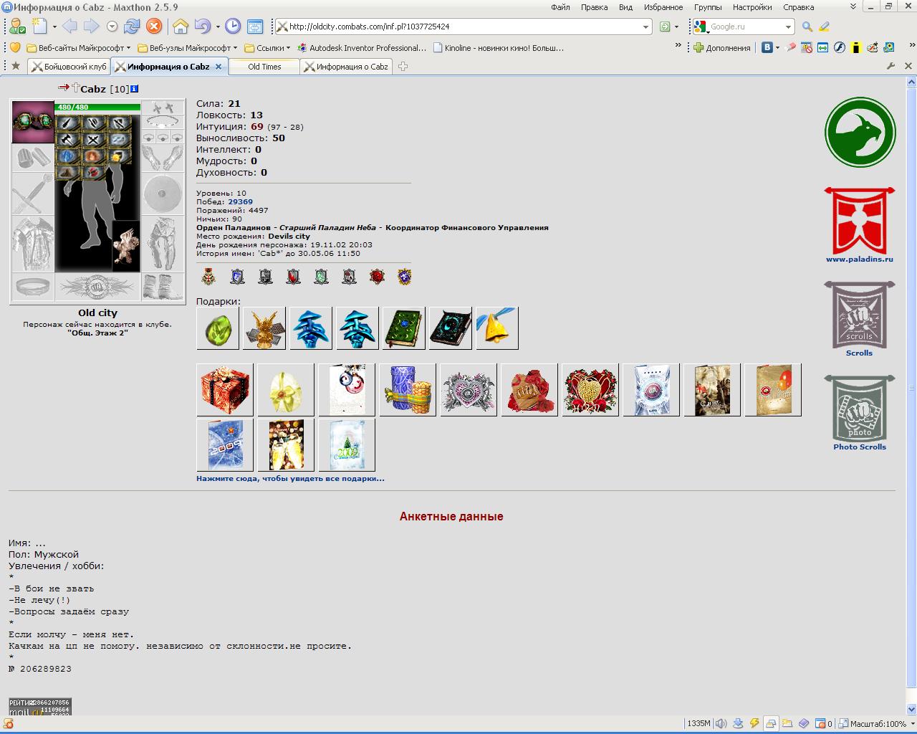Open the Autodesk Inventor Professional bookmark

363,48
